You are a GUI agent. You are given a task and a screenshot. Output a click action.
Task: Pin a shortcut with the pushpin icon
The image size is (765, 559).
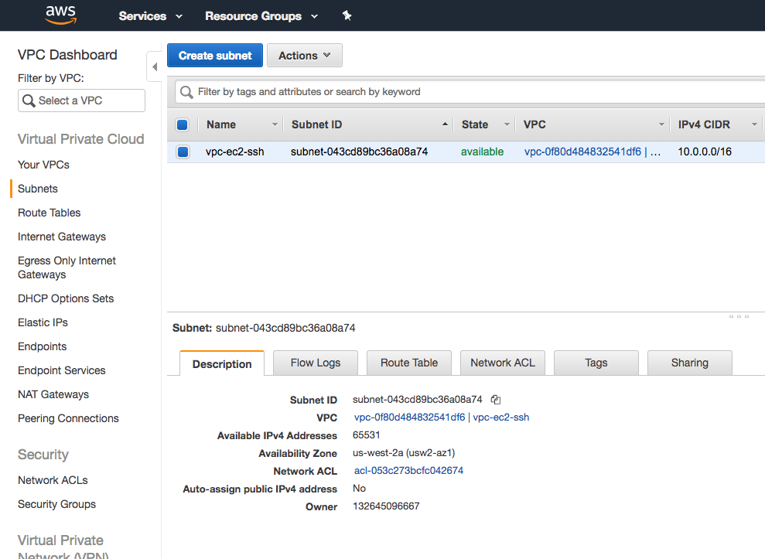(347, 15)
